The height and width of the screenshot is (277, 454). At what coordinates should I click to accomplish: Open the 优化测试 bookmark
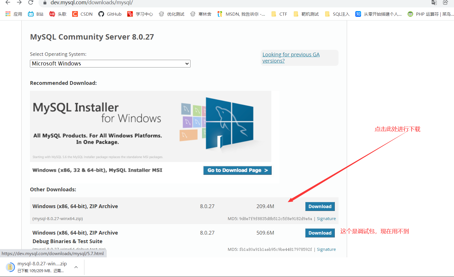[171, 14]
